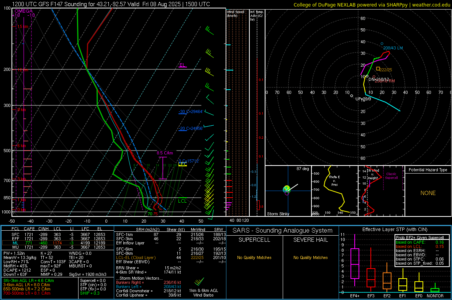The height and width of the screenshot is (300, 452).
Task: Select the highlighted ML parcel row
Action: [58, 243]
